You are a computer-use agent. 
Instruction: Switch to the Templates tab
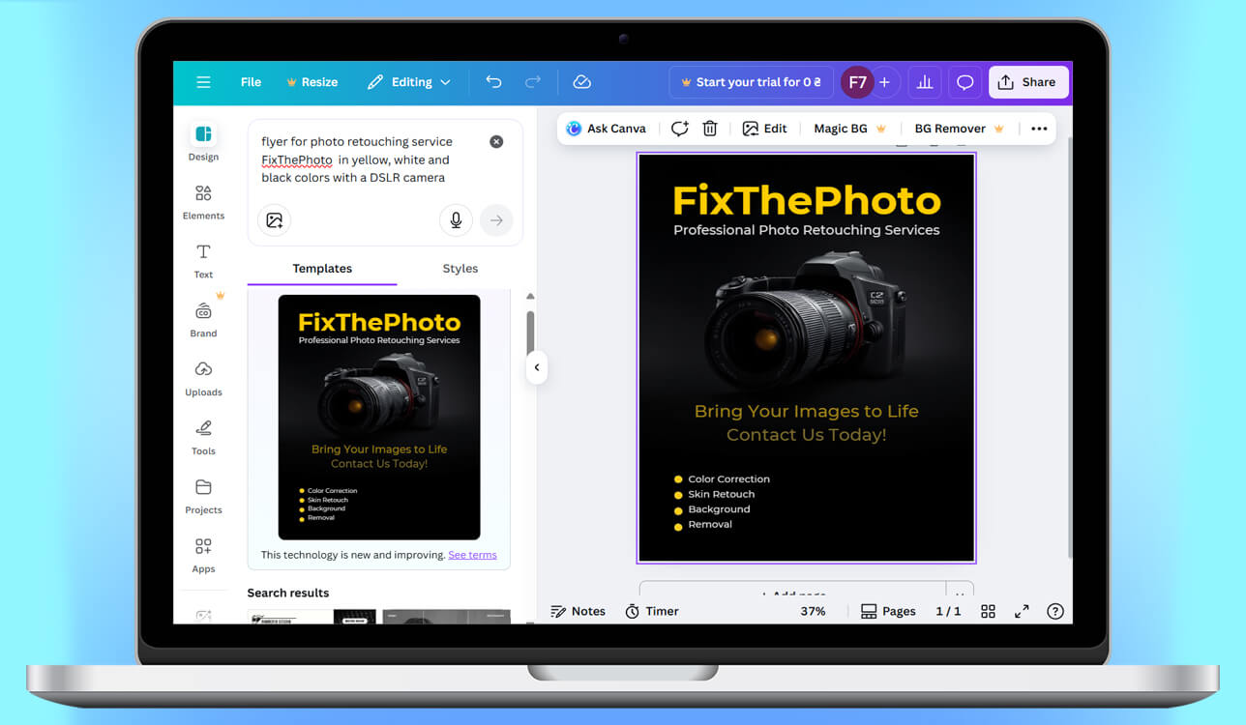(322, 269)
